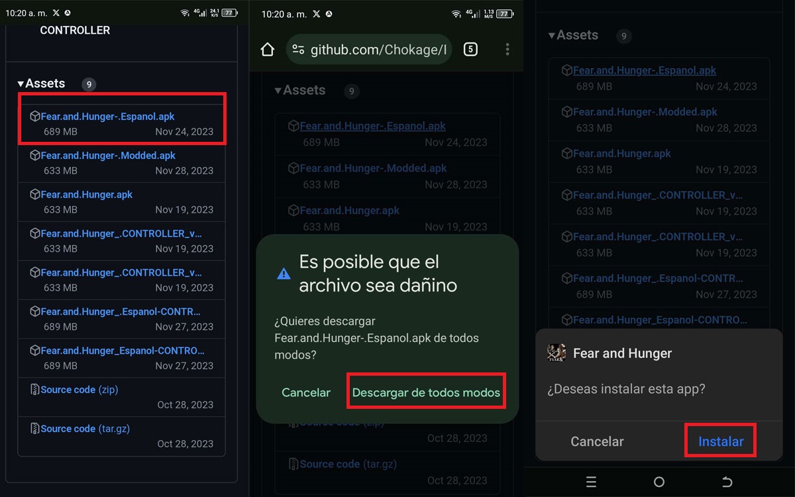Cancel the Fear and Hunger install prompt
The image size is (795, 497).
pyautogui.click(x=597, y=441)
